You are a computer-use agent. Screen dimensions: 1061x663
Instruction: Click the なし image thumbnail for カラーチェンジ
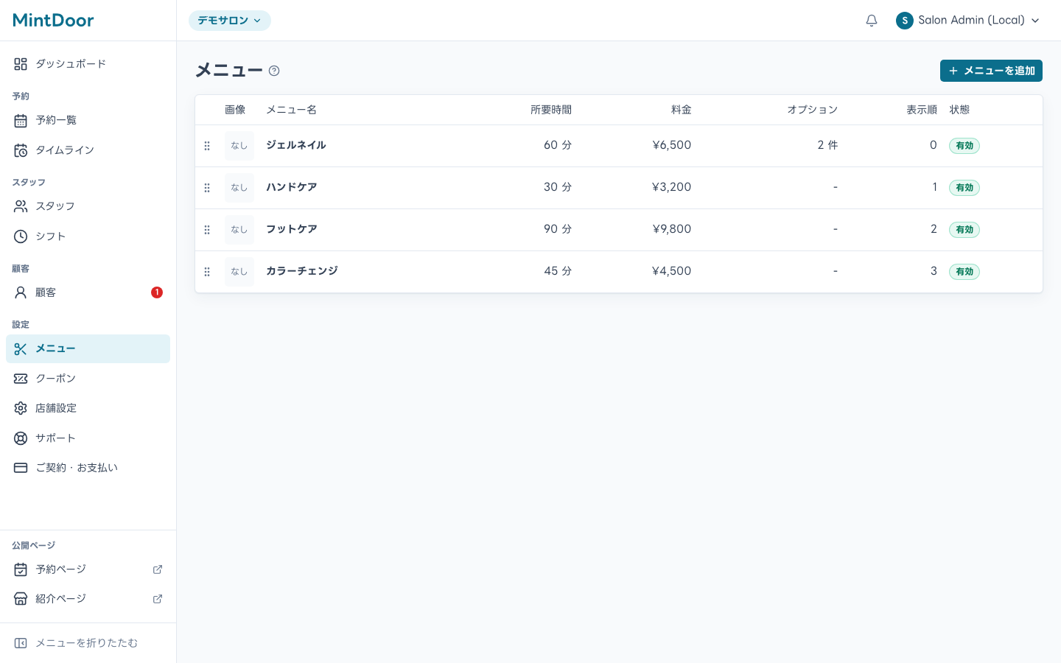pos(239,272)
